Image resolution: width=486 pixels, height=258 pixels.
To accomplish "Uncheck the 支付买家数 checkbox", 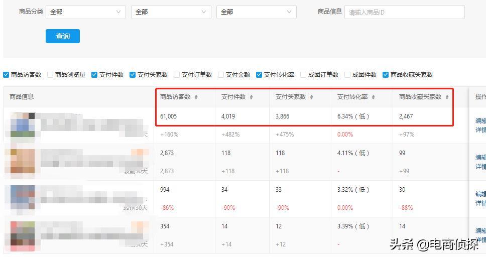I will pyautogui.click(x=133, y=75).
